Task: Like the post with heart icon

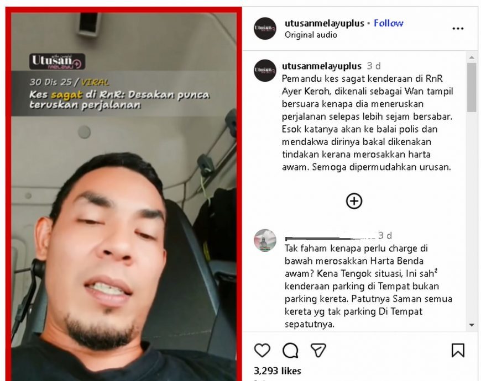Action: pyautogui.click(x=262, y=350)
